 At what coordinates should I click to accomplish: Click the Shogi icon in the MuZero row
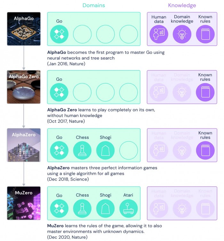[x=105, y=208]
